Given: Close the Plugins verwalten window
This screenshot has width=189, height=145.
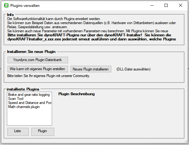Looking at the screenshot, I should [x=181, y=5].
